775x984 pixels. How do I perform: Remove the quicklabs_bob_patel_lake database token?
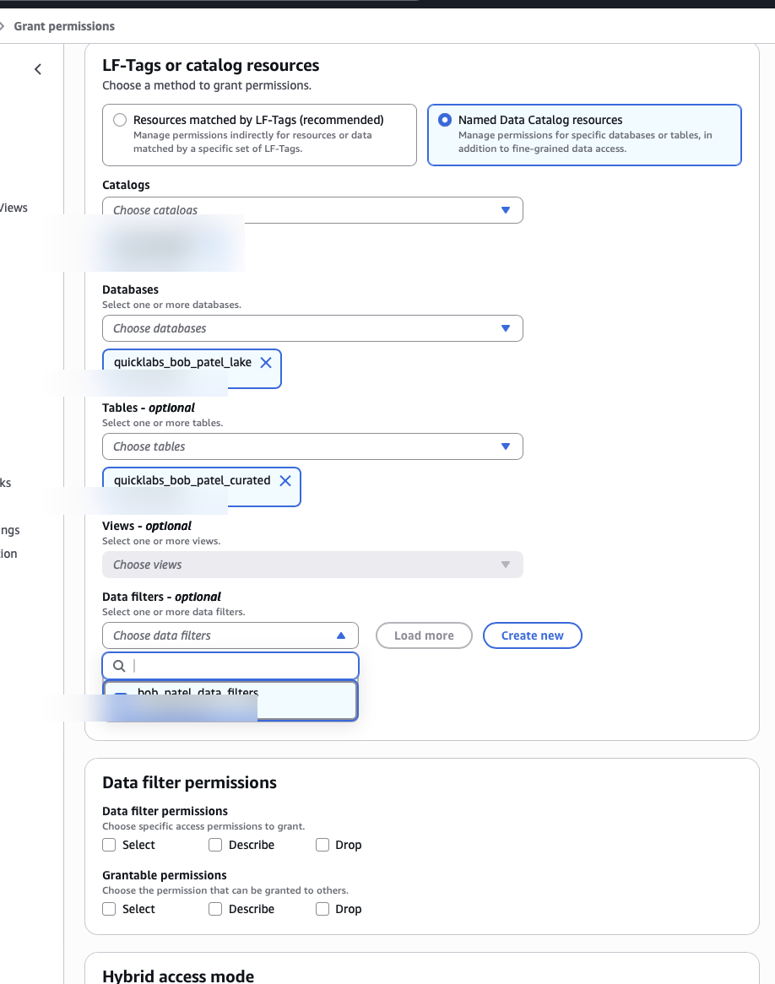click(x=266, y=363)
